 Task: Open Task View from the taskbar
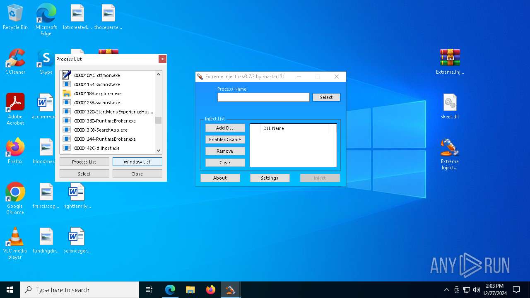149,290
